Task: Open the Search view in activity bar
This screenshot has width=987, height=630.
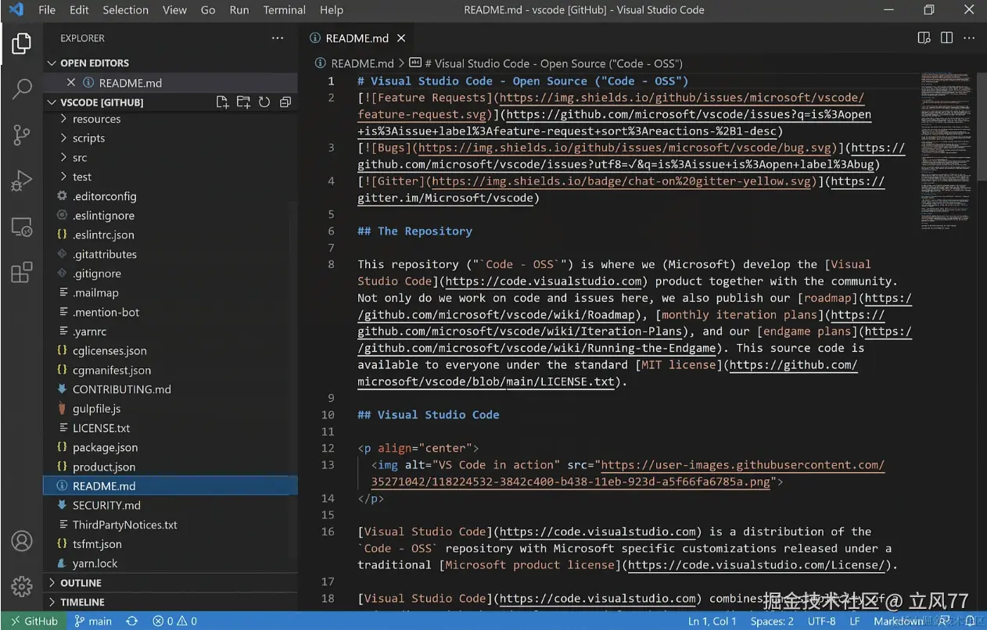Action: tap(22, 89)
